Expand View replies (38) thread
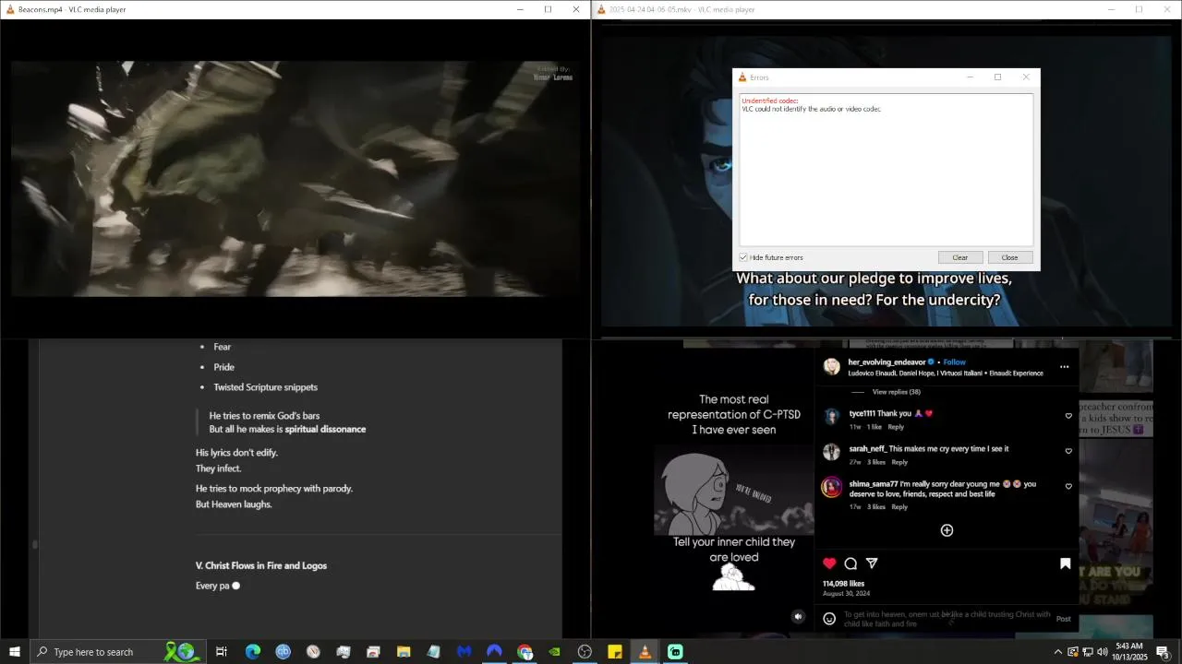This screenshot has width=1182, height=664. (896, 392)
